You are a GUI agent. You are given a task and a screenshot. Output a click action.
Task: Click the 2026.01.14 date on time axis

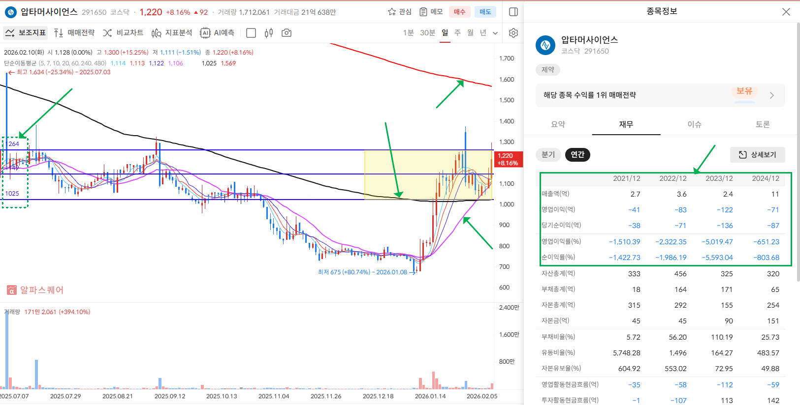(430, 396)
